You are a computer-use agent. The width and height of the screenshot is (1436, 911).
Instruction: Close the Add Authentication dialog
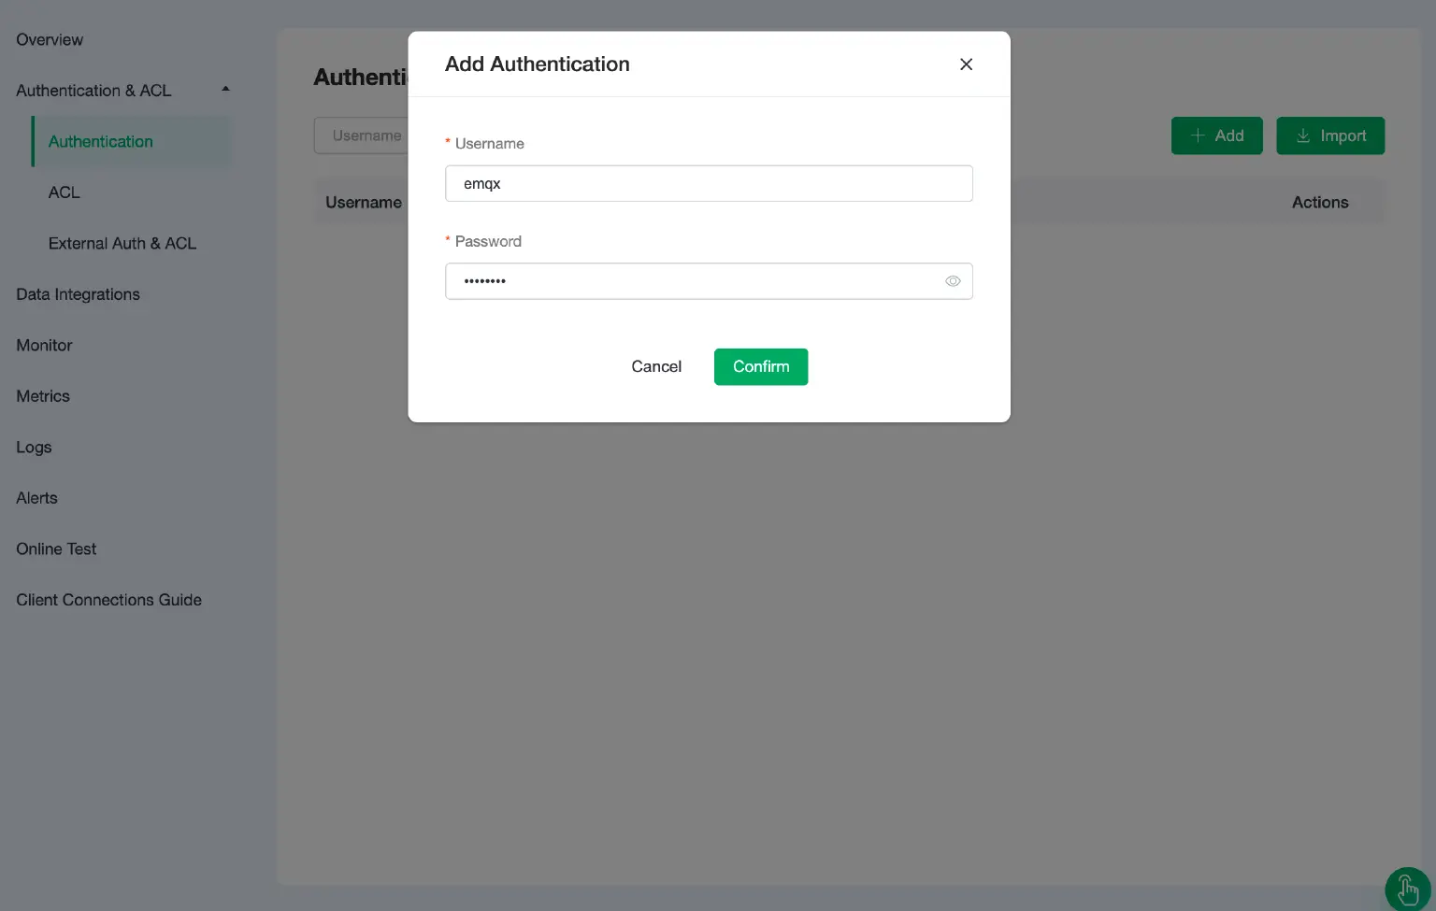coord(966,64)
